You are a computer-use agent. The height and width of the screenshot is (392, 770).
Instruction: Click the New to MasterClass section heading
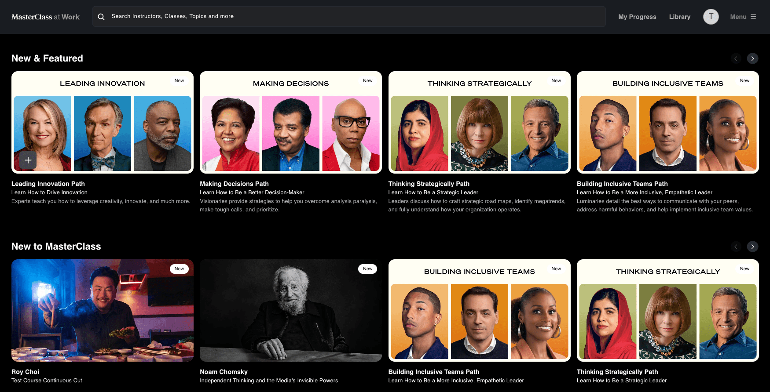pyautogui.click(x=56, y=247)
